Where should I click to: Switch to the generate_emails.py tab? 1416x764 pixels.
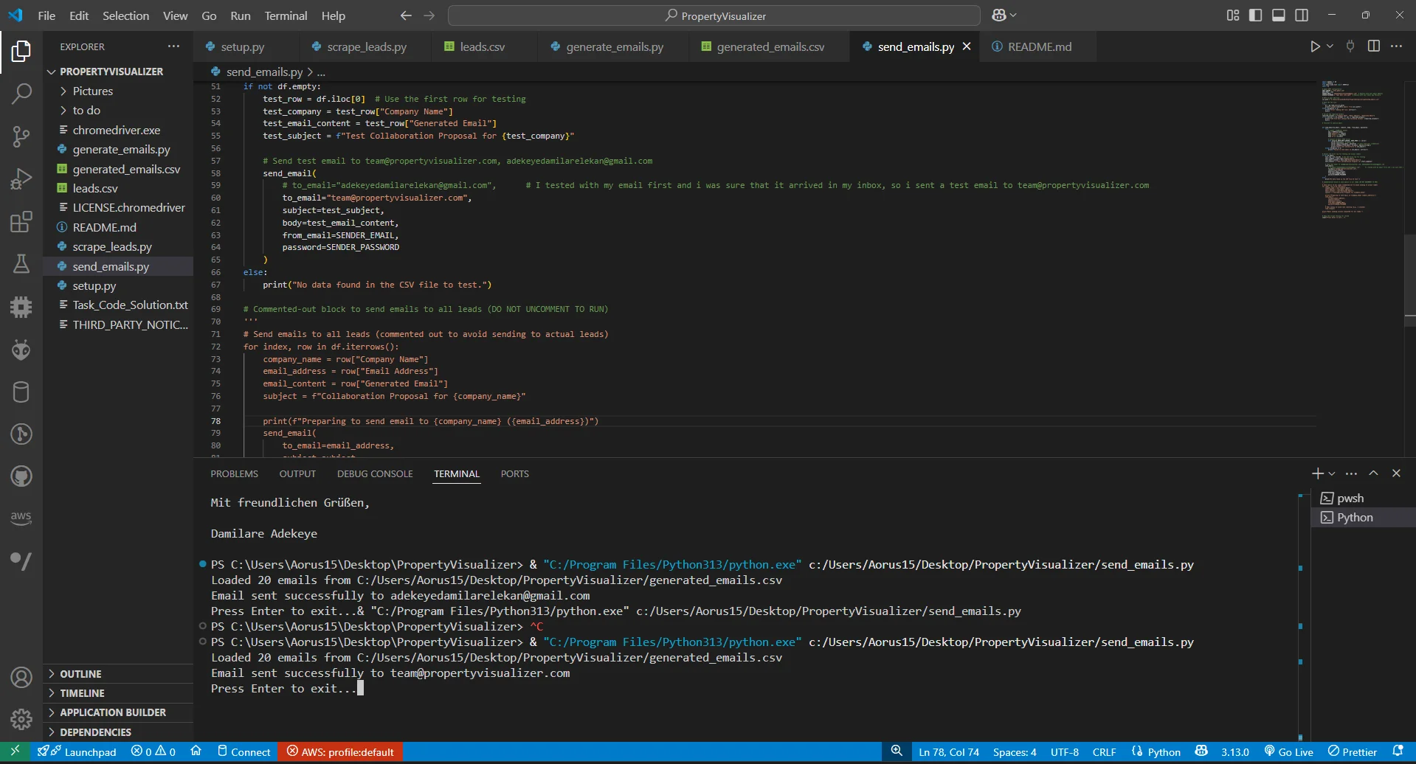(x=614, y=46)
